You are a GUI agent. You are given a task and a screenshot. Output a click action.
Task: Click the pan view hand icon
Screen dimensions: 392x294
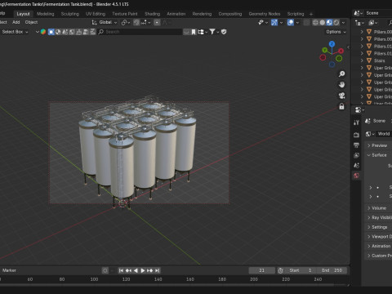click(341, 85)
